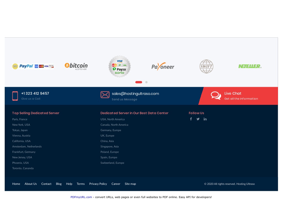Open Spain, Europe data center link

point(109,157)
